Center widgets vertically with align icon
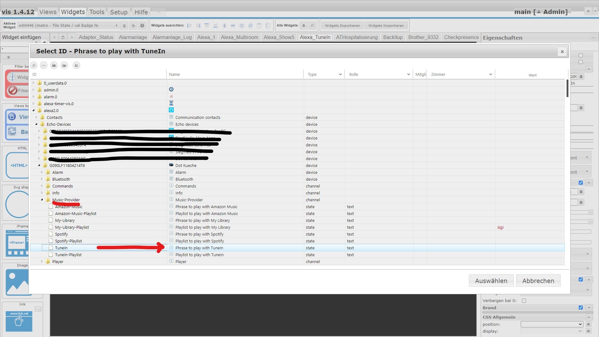Screen dimensions: 599x337 [233, 26]
